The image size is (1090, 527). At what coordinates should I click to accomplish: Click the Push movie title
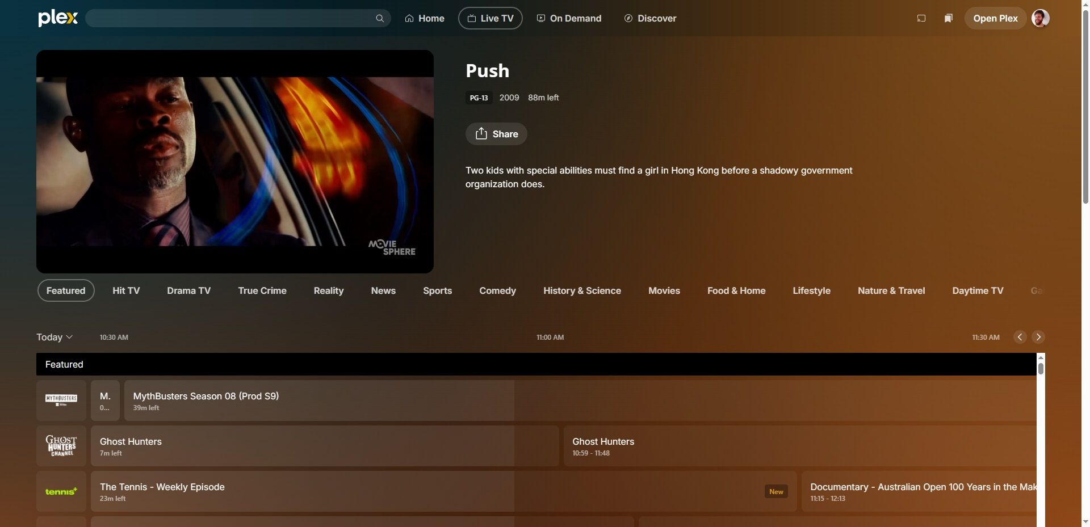(487, 71)
